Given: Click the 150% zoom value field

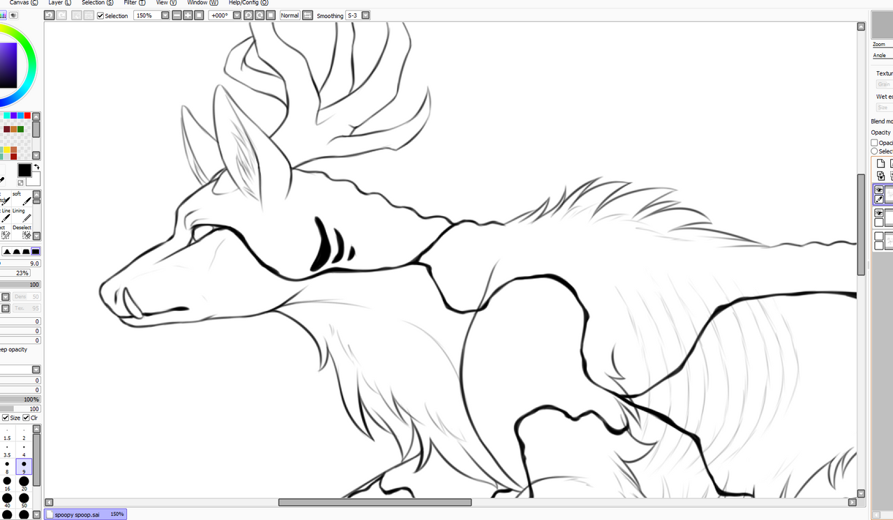Looking at the screenshot, I should 147,15.
